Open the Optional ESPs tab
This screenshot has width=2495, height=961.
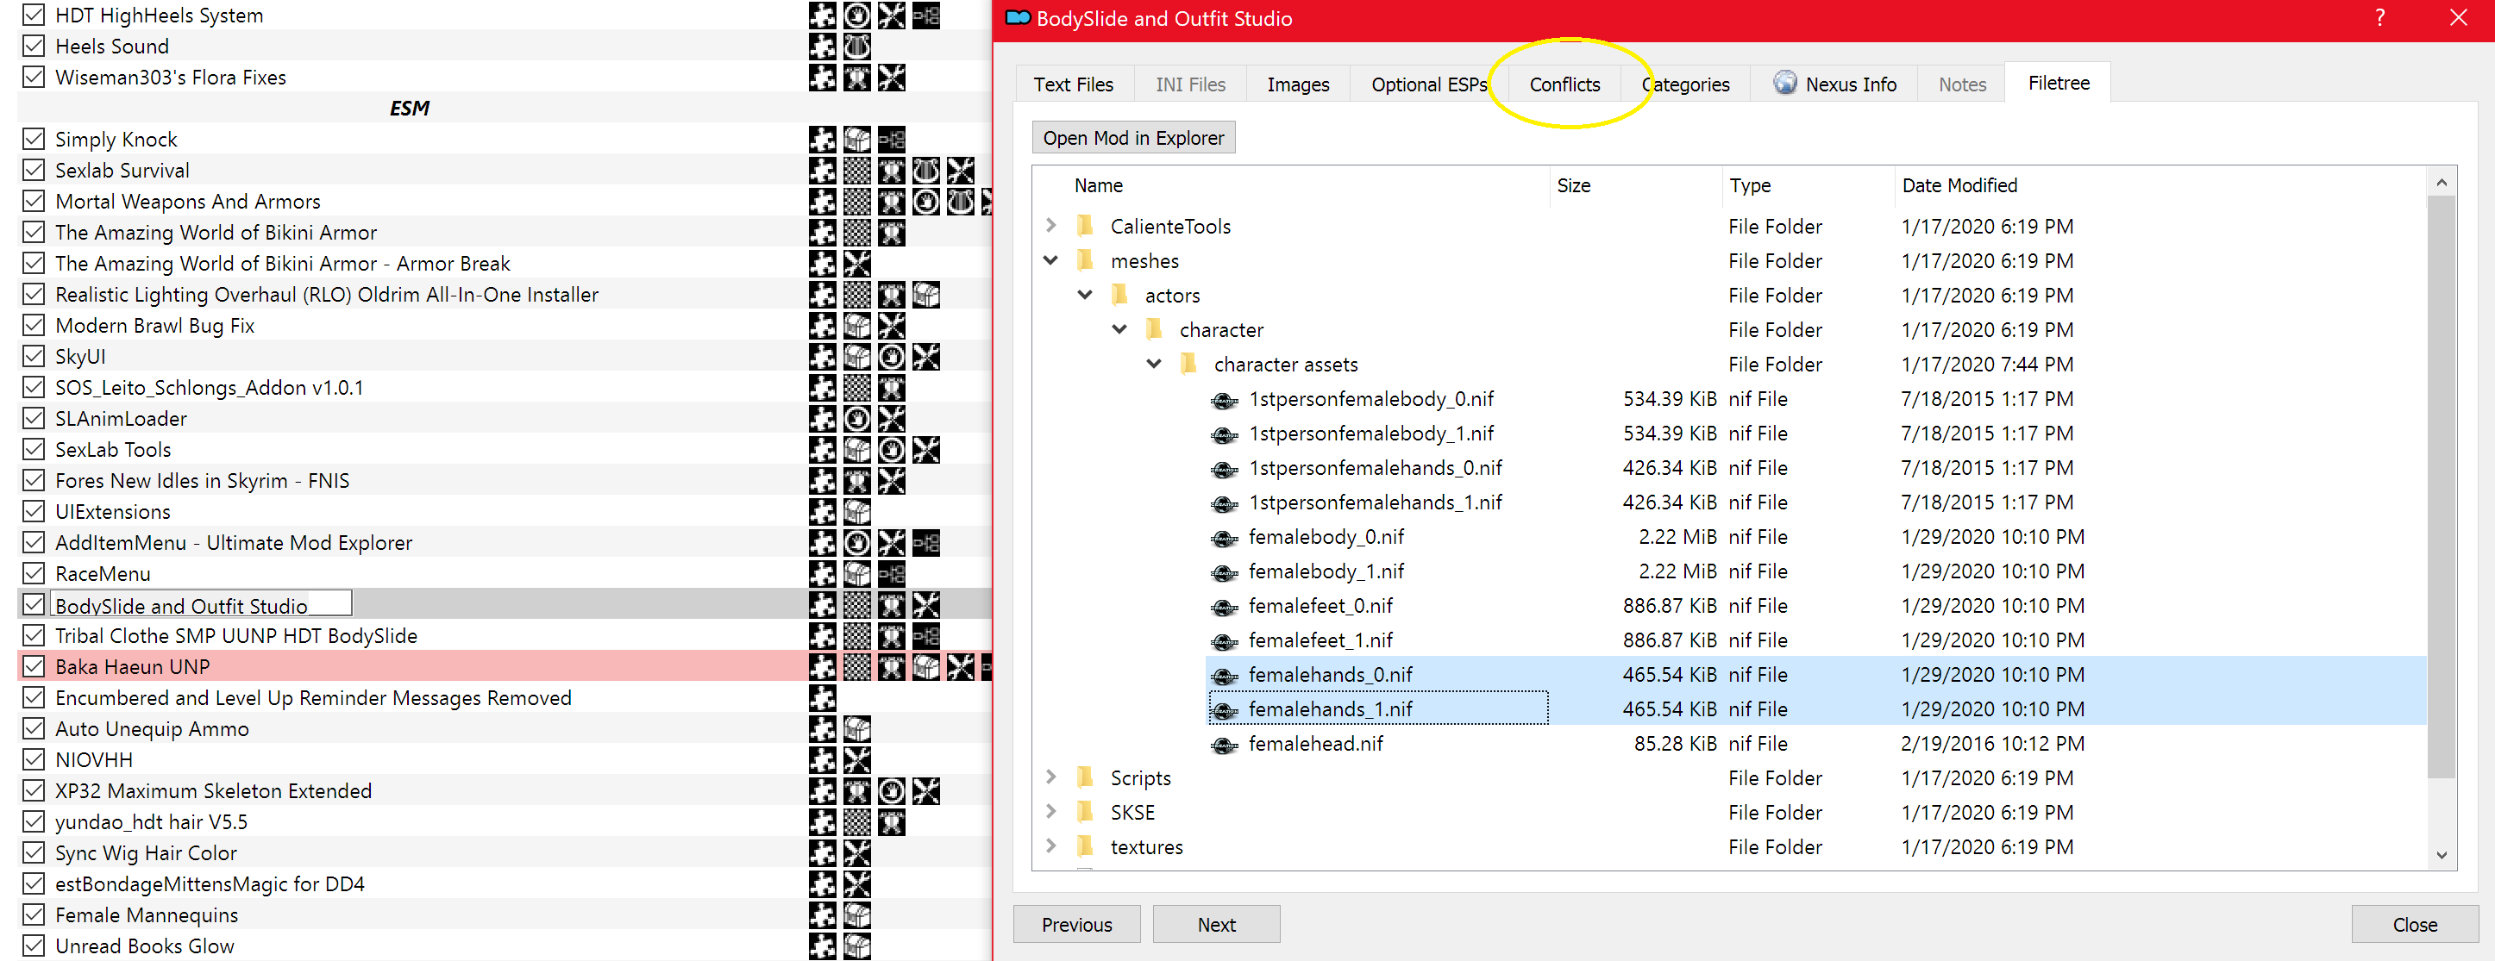tap(1429, 84)
